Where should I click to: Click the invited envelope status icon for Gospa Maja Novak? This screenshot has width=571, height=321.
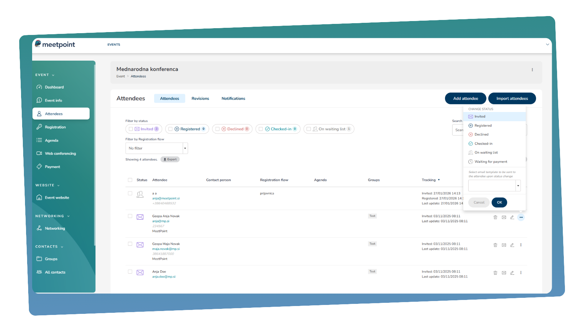point(140,245)
